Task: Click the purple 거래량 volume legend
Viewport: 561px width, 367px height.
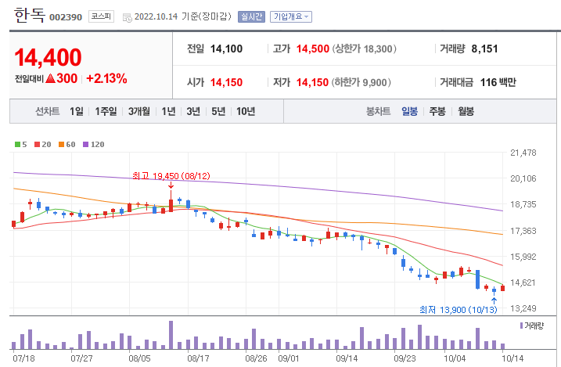Action: point(532,326)
